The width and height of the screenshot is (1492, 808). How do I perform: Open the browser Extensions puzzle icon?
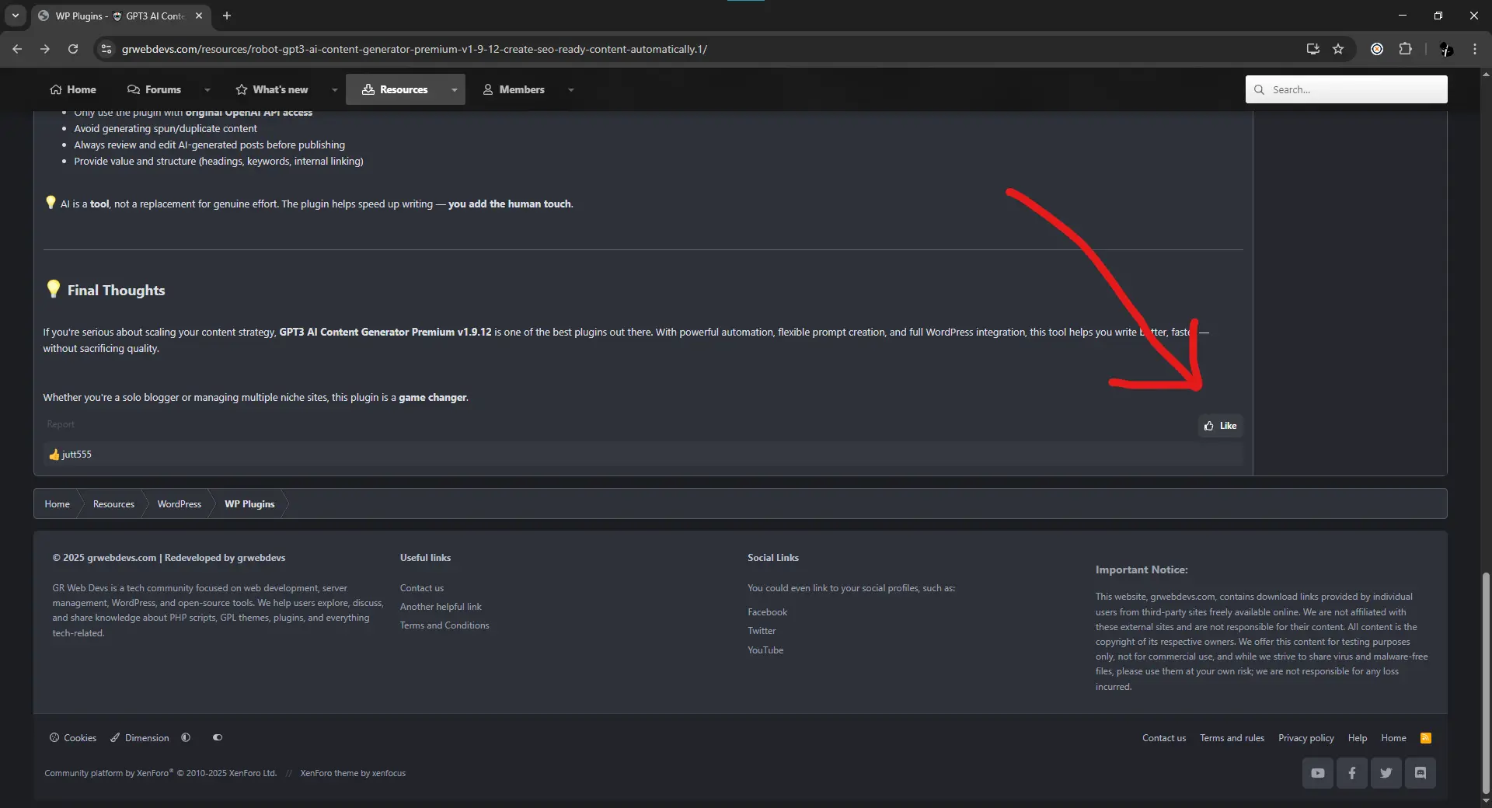click(1405, 49)
